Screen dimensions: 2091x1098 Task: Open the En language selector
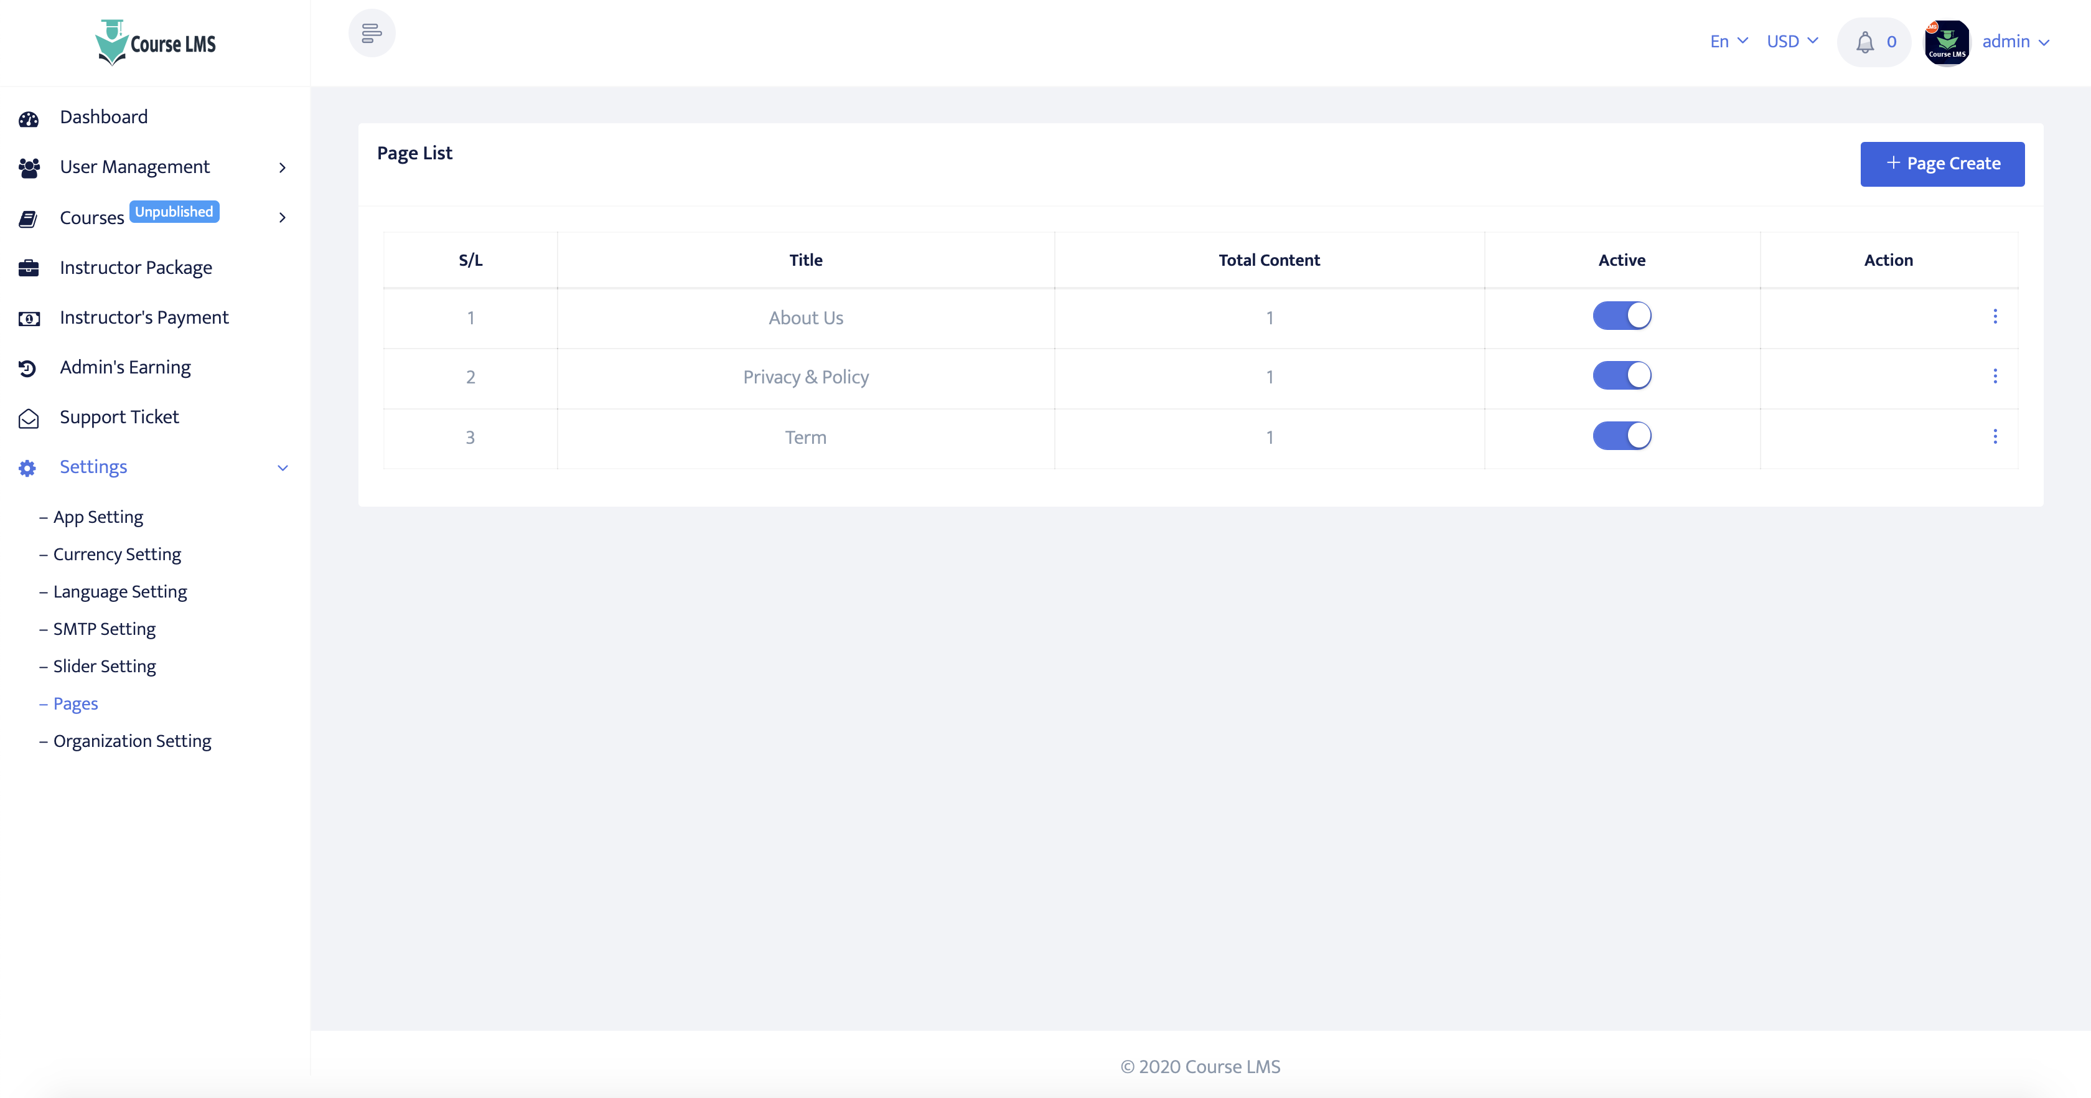1728,42
